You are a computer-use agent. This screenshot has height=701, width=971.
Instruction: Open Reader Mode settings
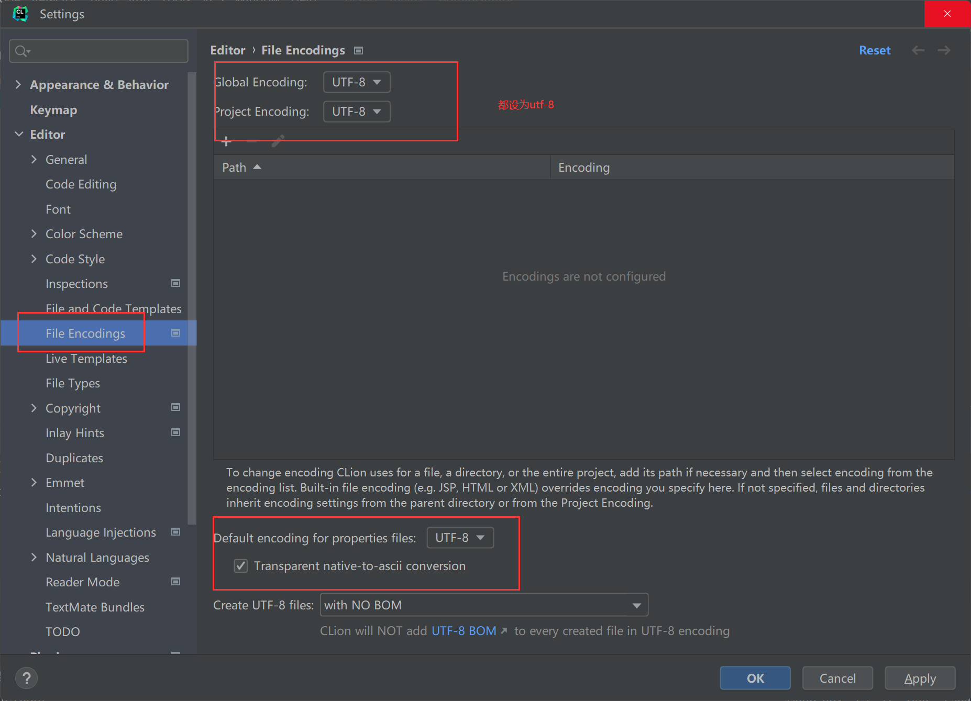(x=83, y=582)
